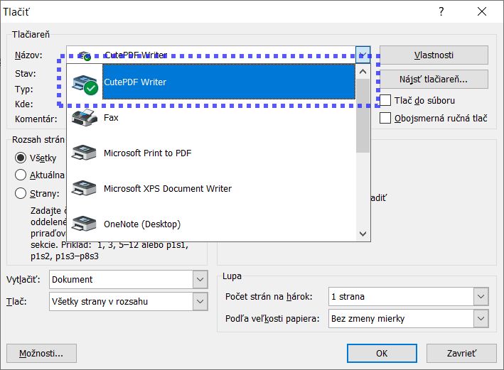This screenshot has width=504, height=370.
Task: Open printer Vlastnosti button
Action: (x=434, y=55)
